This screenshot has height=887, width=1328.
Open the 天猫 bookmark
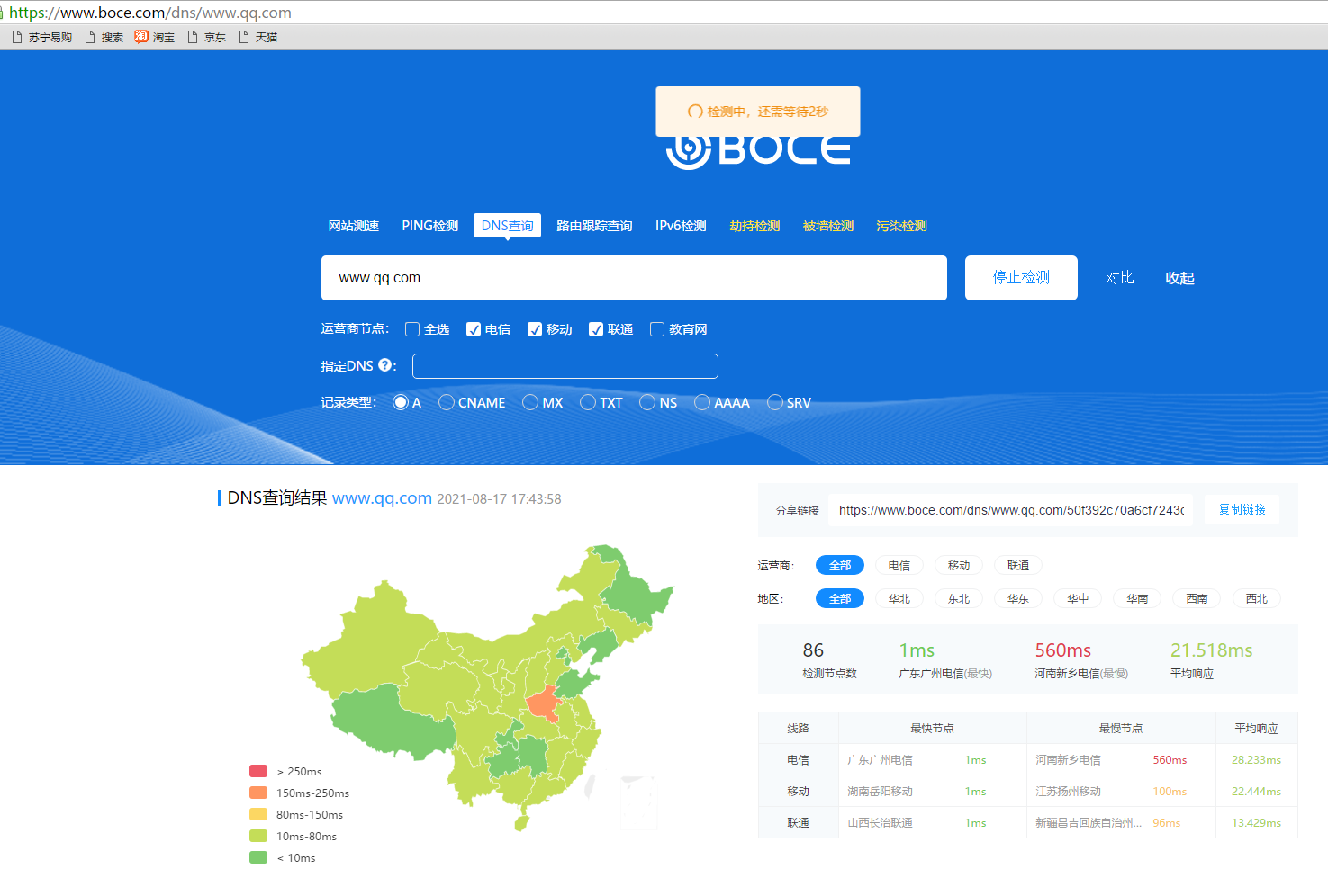pyautogui.click(x=257, y=38)
